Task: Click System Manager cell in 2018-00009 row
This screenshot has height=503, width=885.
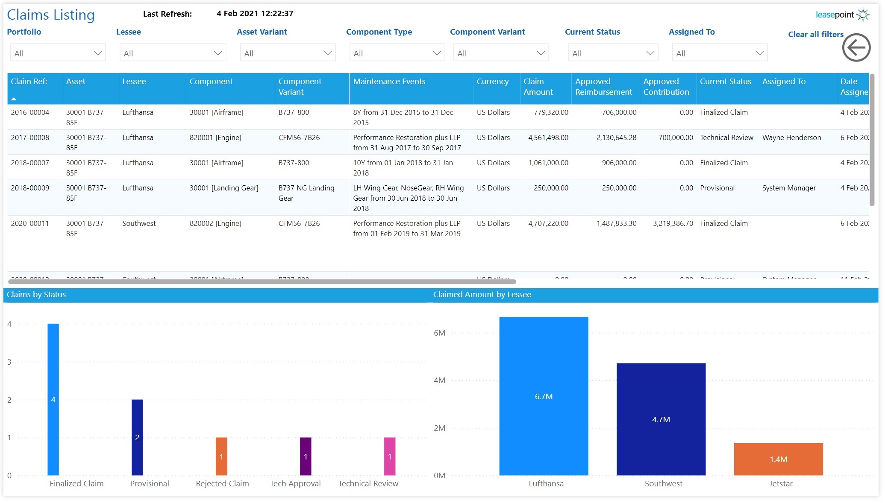Action: click(x=789, y=188)
